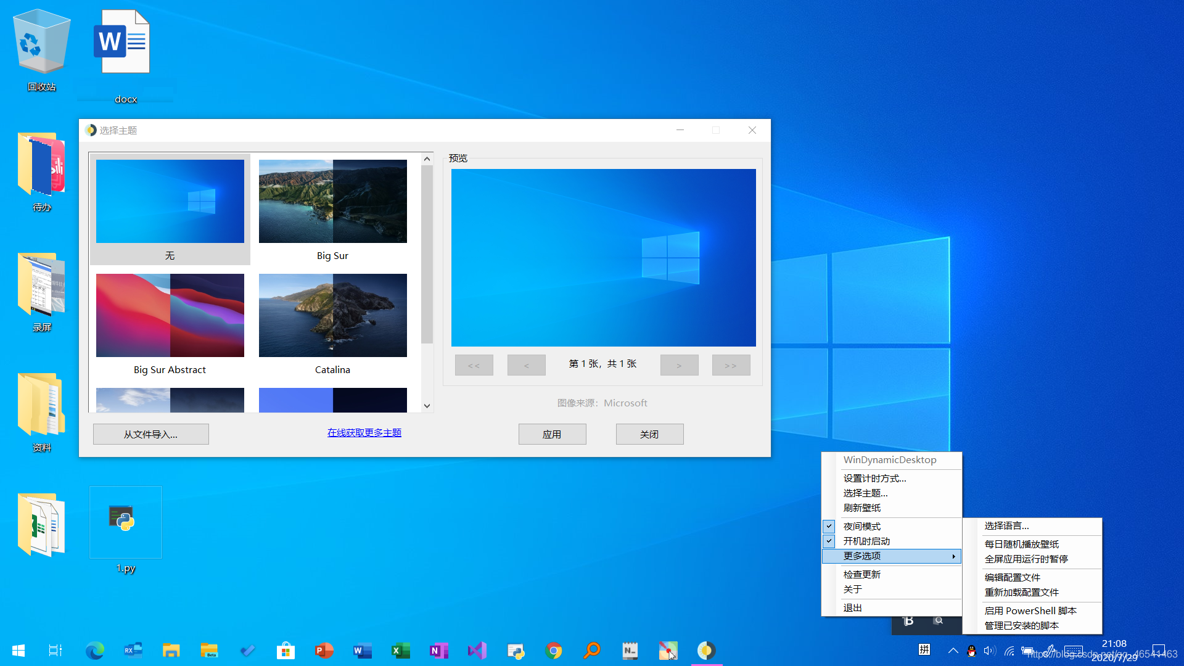1184x666 pixels.
Task: Open QQ penguin icon in the system tray
Action: (x=971, y=650)
